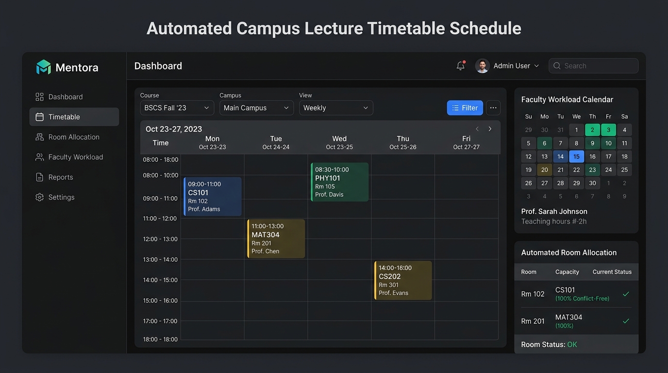
Task: Click the Dashboard grid icon in sidebar
Action: [x=40, y=97]
